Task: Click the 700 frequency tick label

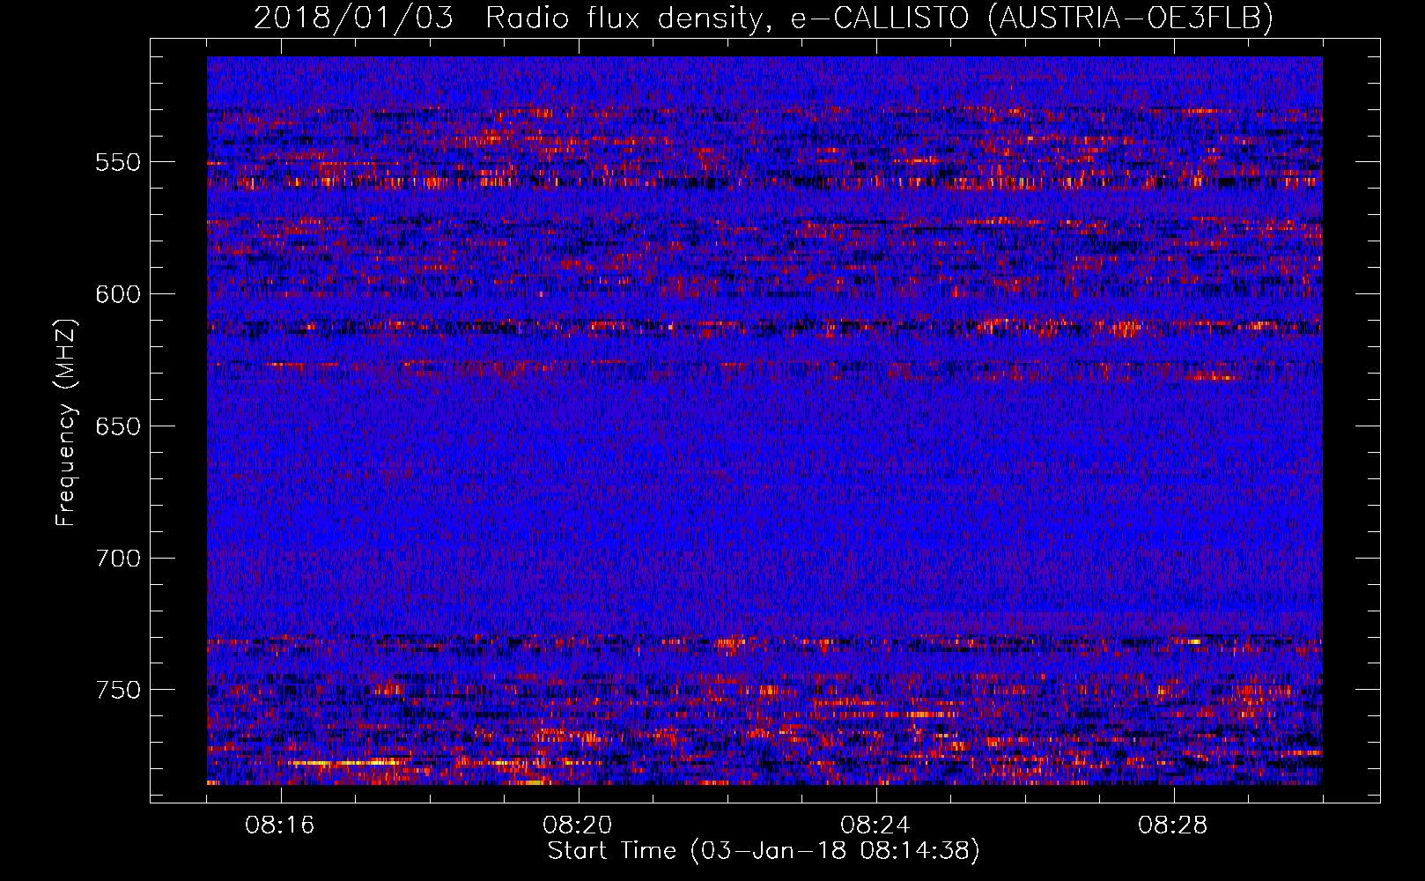Action: point(118,559)
